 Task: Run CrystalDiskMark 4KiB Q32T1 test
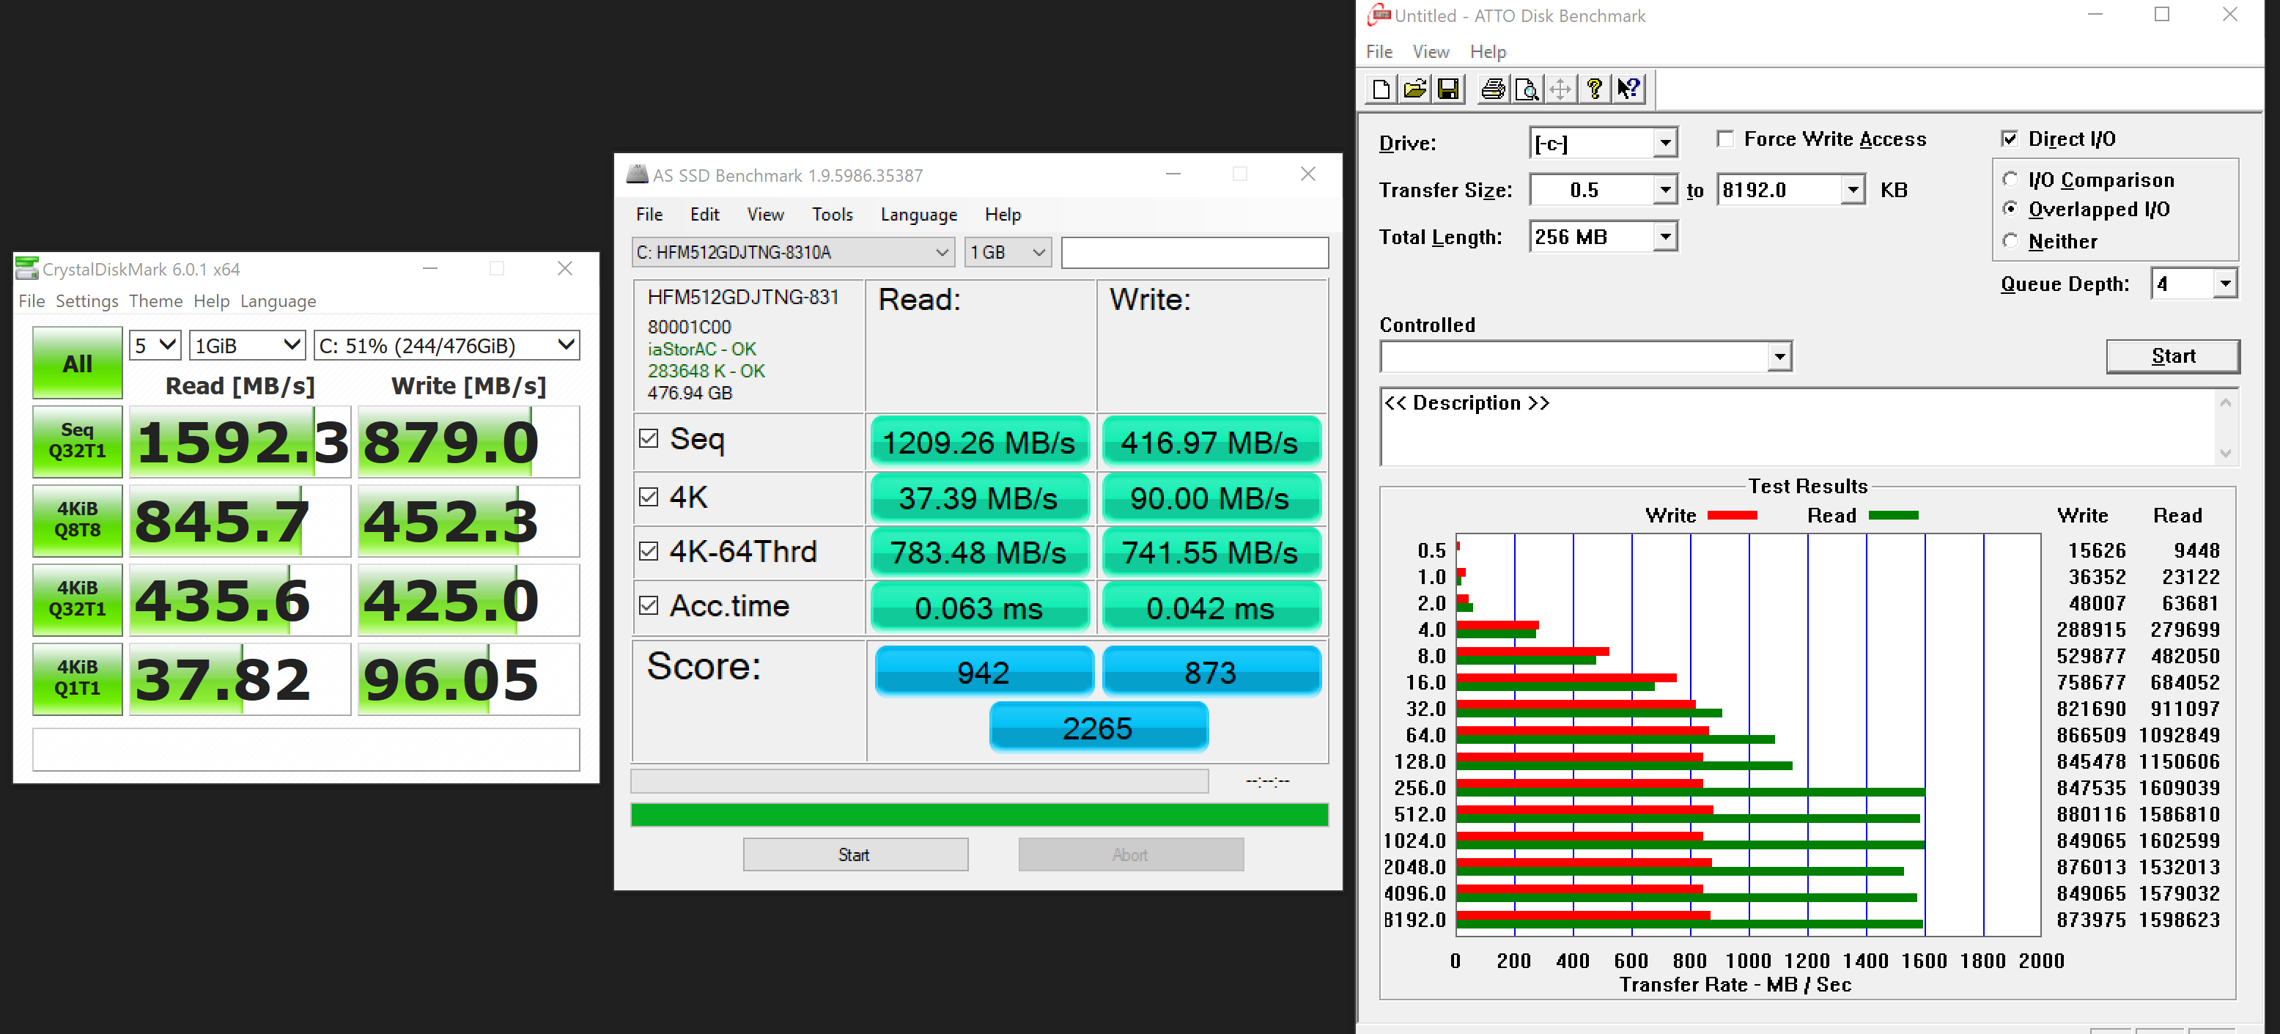(x=78, y=599)
